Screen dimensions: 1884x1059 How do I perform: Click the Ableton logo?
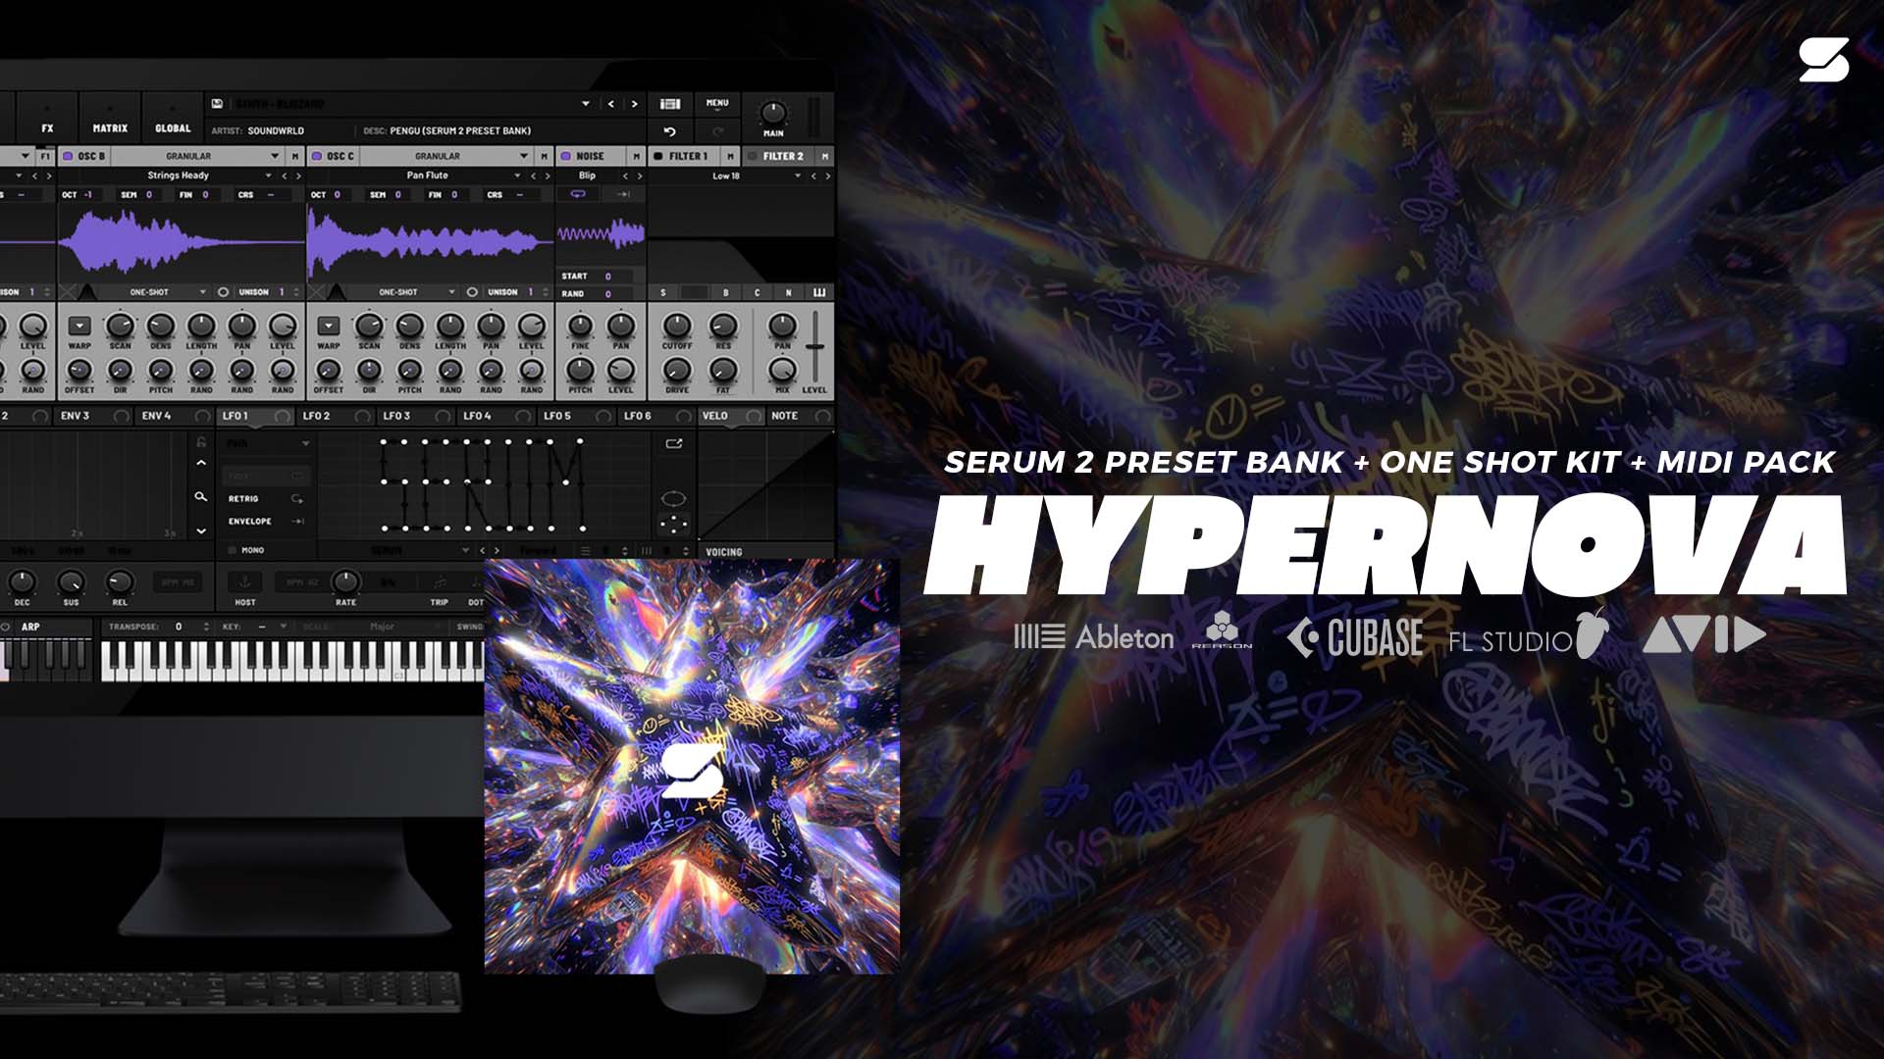(1094, 637)
